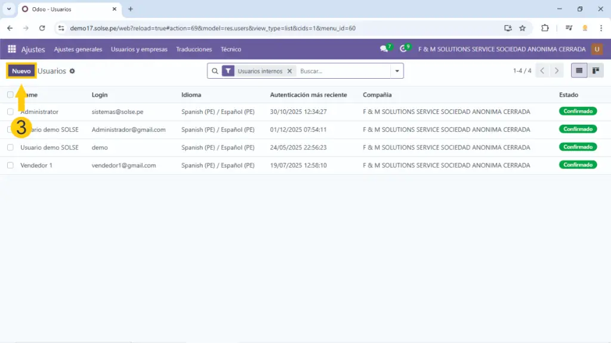Switch to kanban view
This screenshot has height=343, width=611.
595,71
